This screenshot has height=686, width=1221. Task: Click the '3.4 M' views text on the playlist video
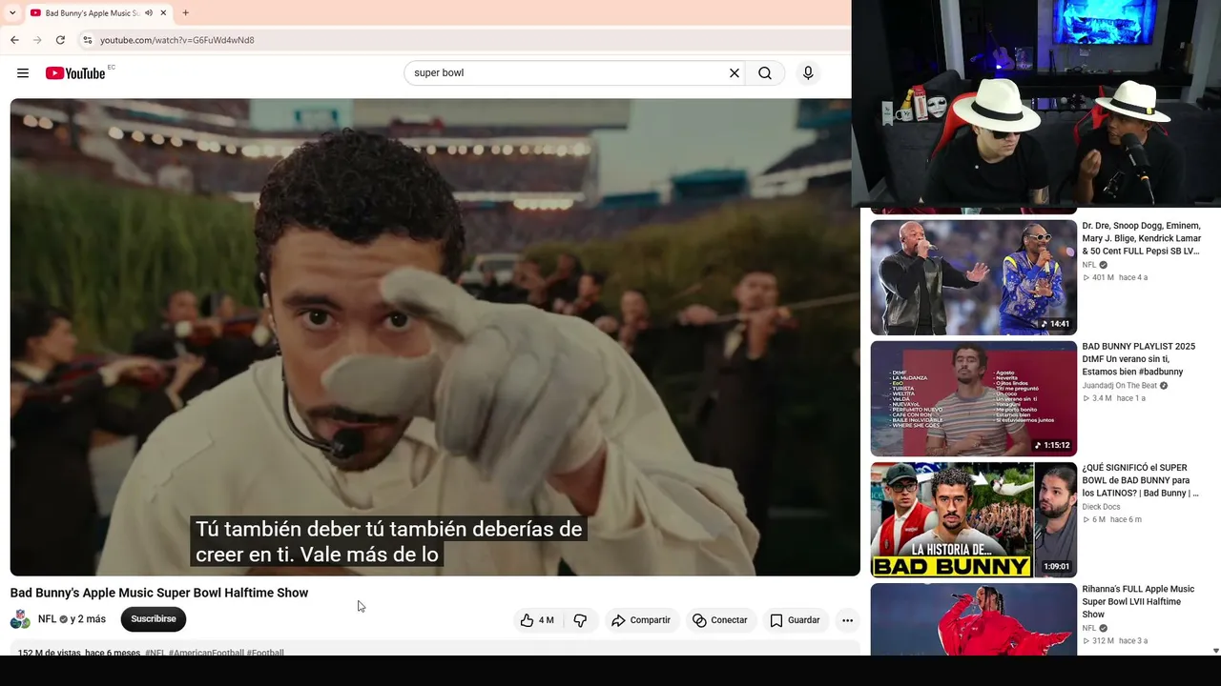(1102, 398)
